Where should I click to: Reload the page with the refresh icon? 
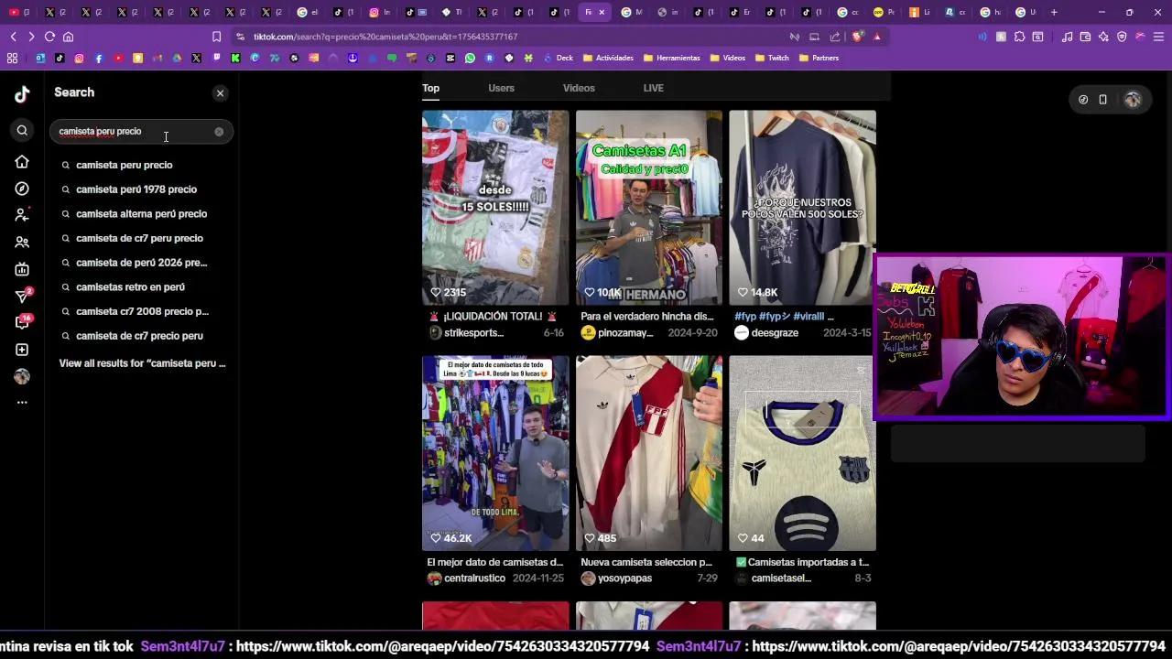pos(49,37)
